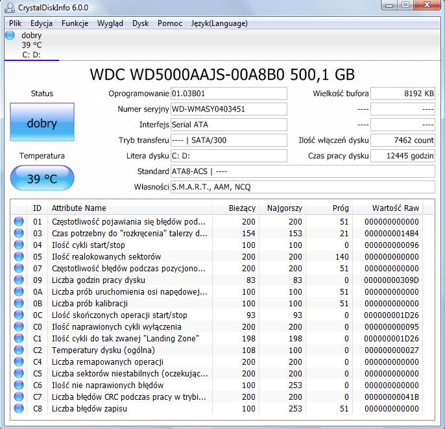The width and height of the screenshot is (445, 429).
Task: Click status orb of attribute 0A row
Action: pos(19,291)
